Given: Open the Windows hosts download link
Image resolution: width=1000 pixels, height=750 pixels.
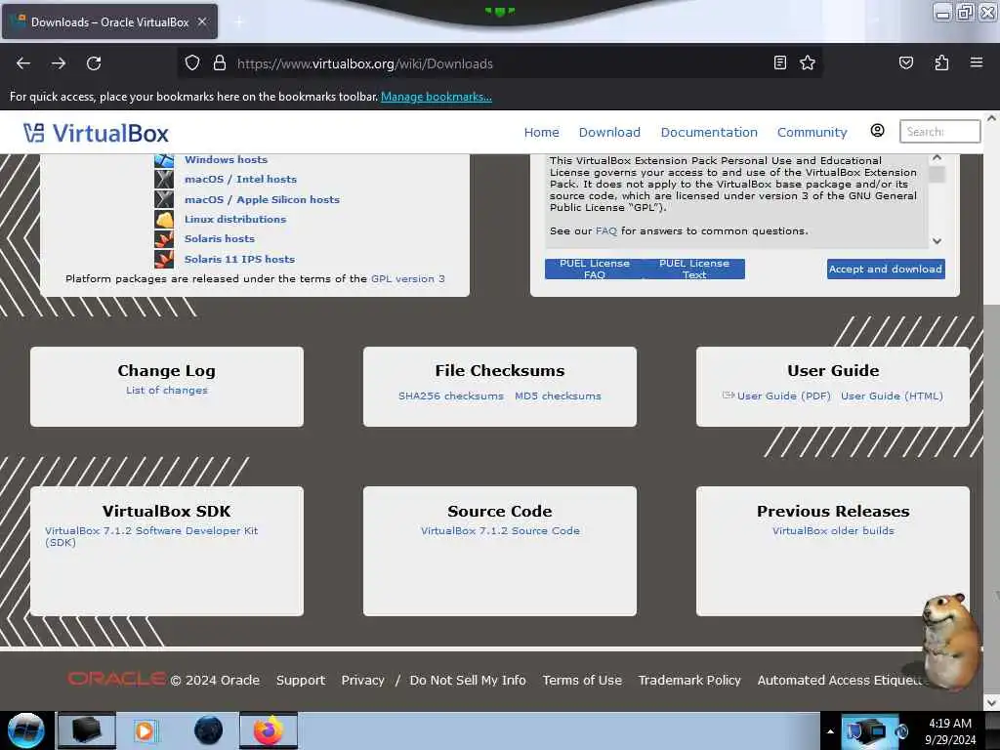Looking at the screenshot, I should click(x=226, y=159).
